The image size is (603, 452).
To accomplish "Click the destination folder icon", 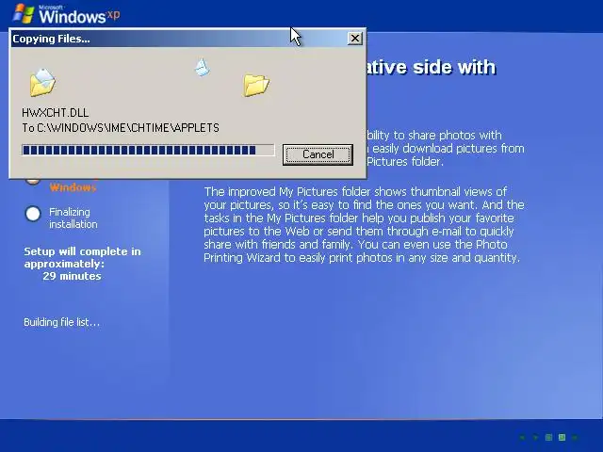I will (256, 85).
